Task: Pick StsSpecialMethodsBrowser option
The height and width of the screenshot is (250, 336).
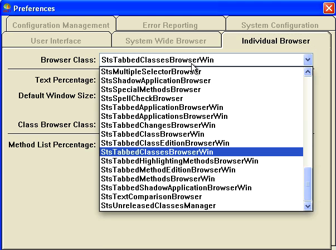Action: point(202,89)
